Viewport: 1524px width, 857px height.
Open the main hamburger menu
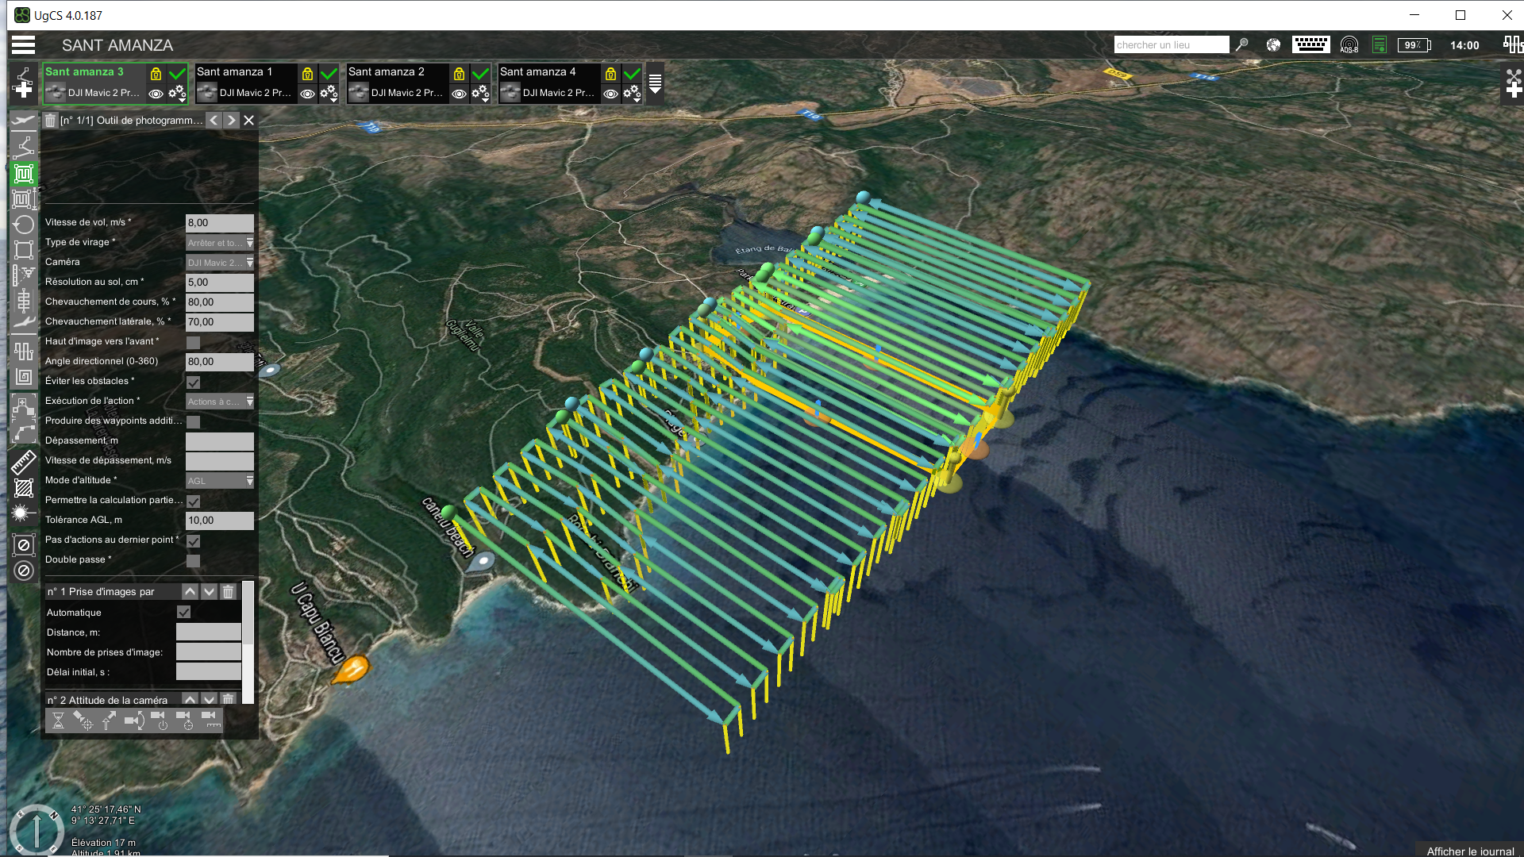coord(23,45)
